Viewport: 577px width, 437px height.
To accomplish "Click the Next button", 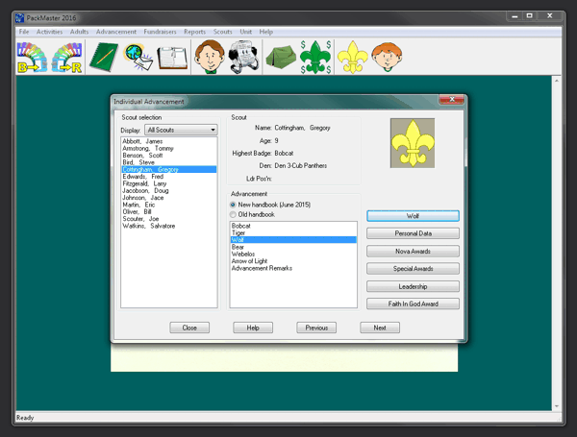I will coord(380,328).
